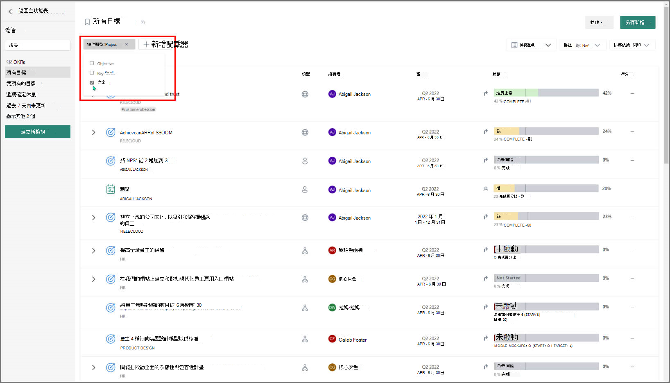Select 我所有的目標 view

point(21,83)
